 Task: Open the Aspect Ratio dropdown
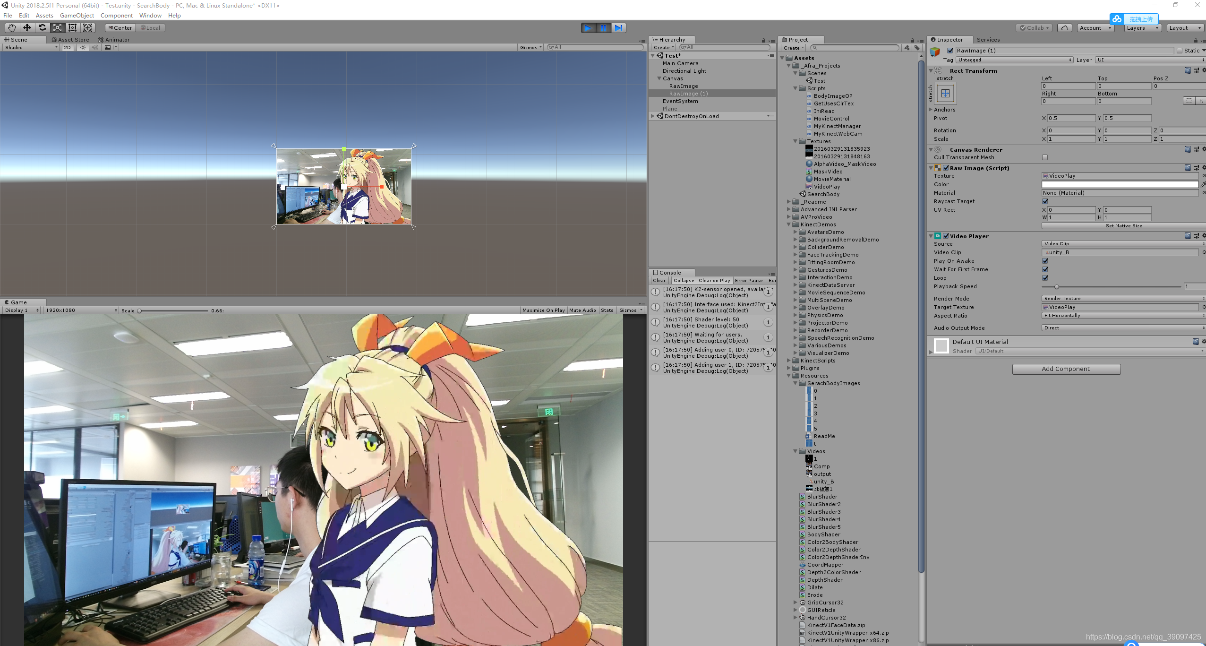pos(1122,316)
